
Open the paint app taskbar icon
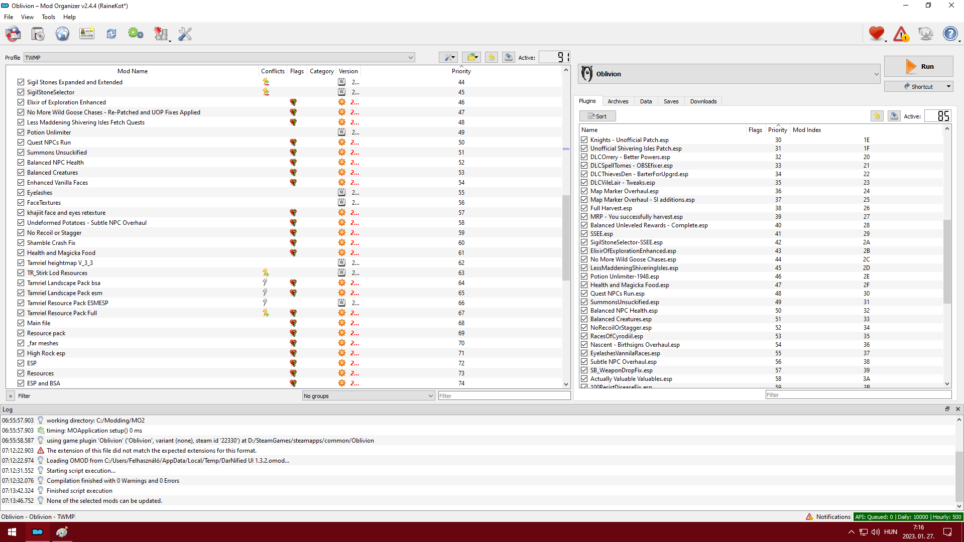62,532
